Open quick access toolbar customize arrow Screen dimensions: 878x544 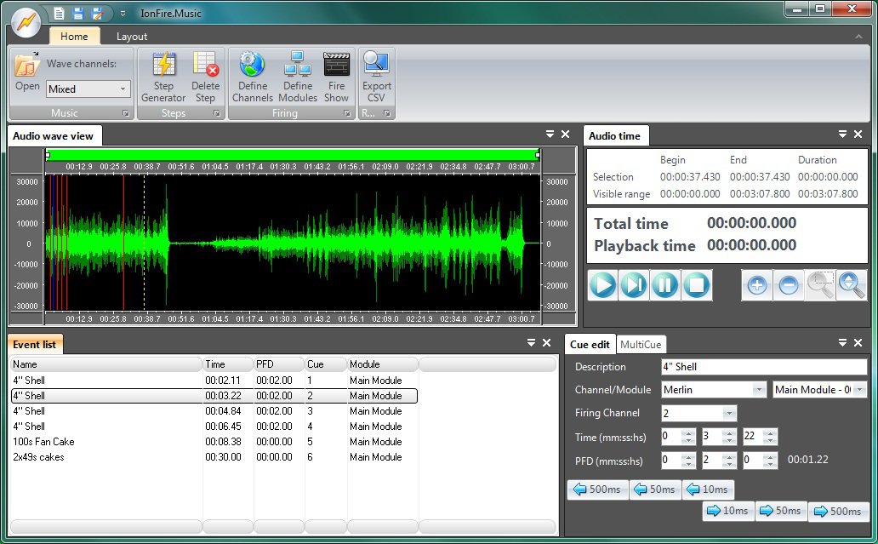coord(123,14)
